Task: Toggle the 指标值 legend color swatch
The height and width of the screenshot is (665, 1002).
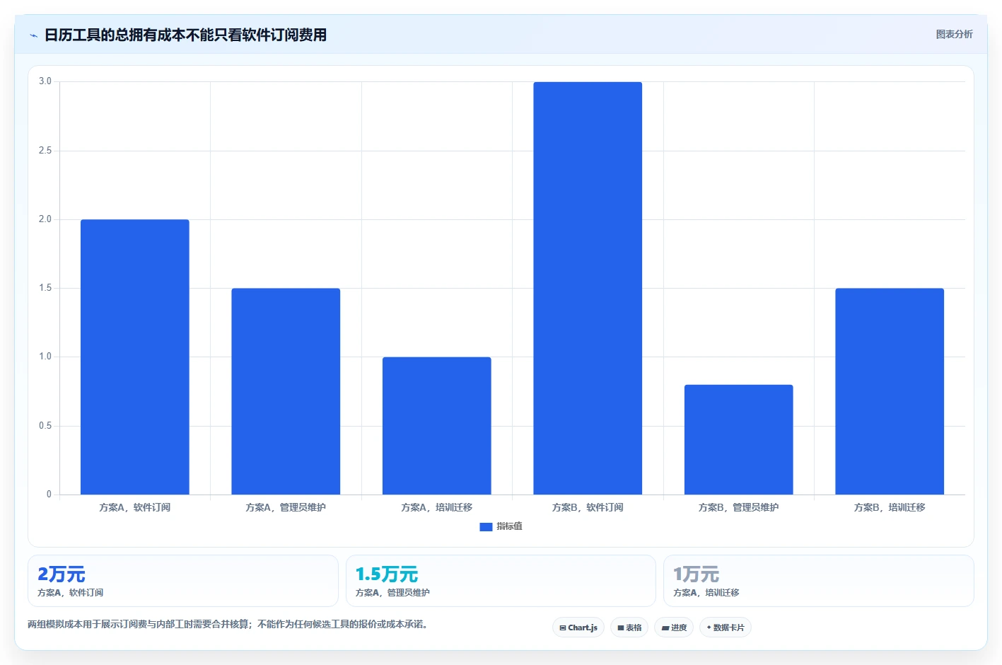Action: tap(486, 526)
